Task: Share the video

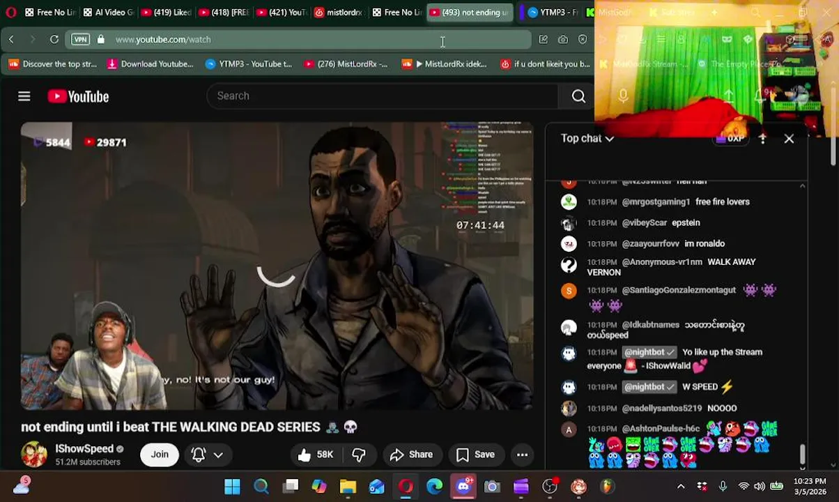Action: (411, 455)
